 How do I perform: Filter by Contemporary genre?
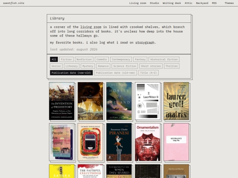[x=121, y=59]
